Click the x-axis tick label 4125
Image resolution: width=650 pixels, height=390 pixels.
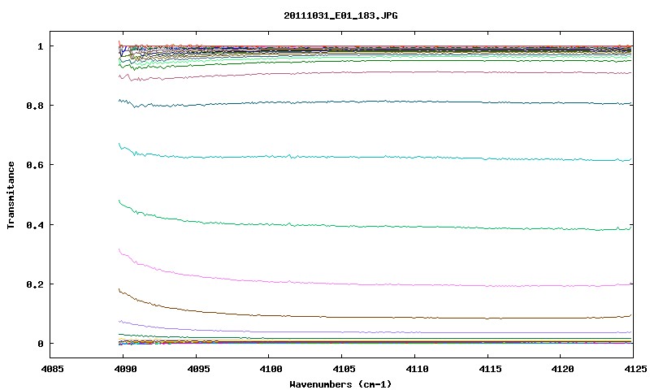click(x=635, y=368)
